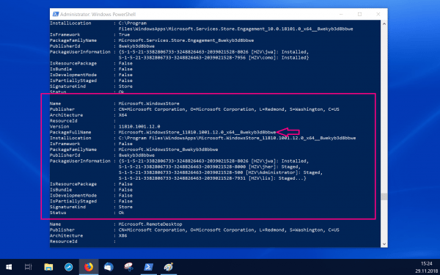Viewport: 440px width, 275px height.
Task: Click the name value 'Microsoft.RemoteDesktop'
Action: pyautogui.click(x=150, y=224)
